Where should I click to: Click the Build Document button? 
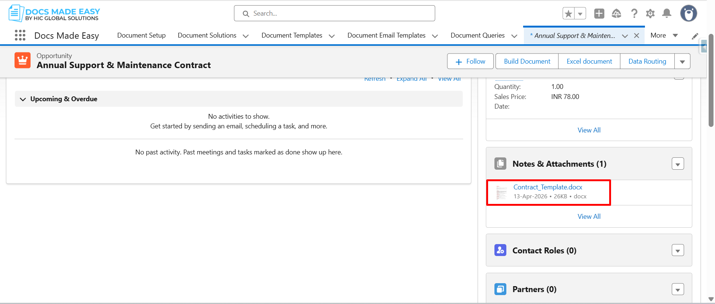[x=527, y=61]
